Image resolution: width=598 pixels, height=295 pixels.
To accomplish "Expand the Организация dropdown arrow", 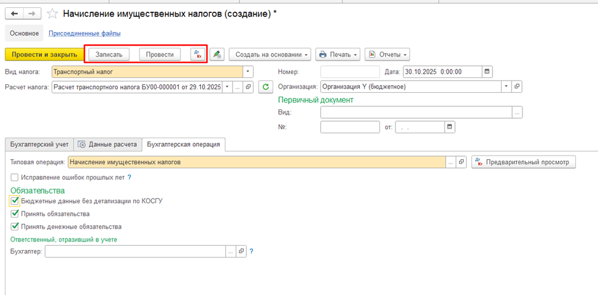I will 507,87.
